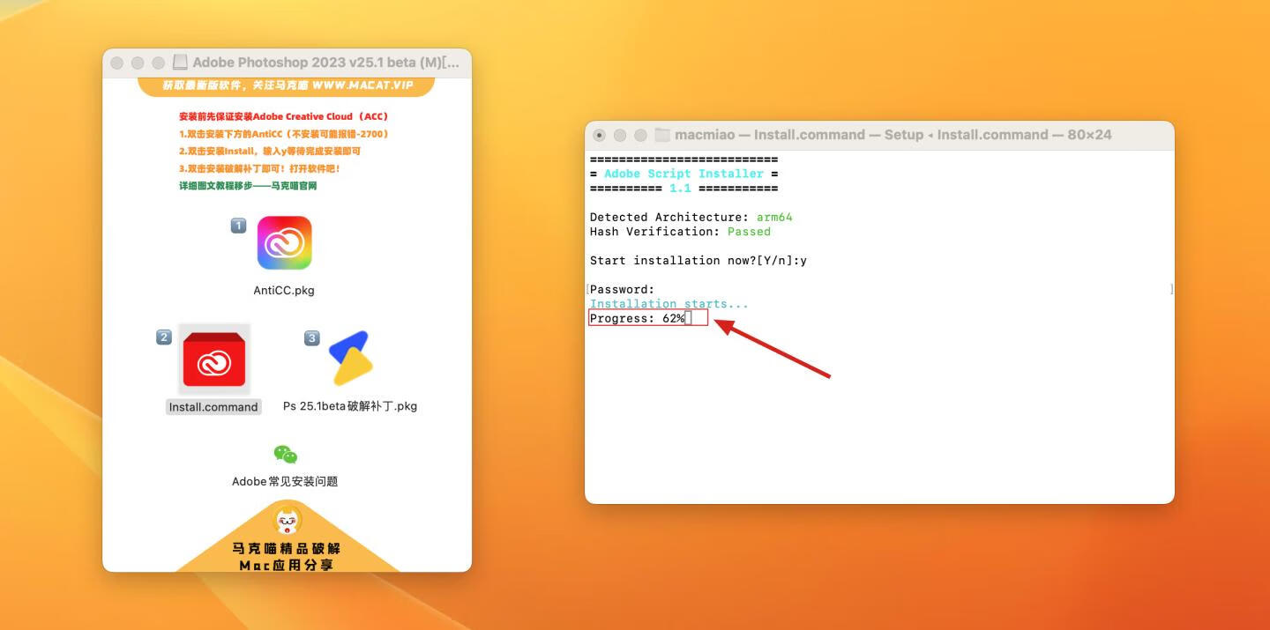
Task: Minimize the Terminal window
Action: [619, 135]
